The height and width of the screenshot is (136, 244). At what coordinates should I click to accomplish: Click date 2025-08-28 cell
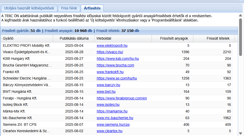pos(74,52)
